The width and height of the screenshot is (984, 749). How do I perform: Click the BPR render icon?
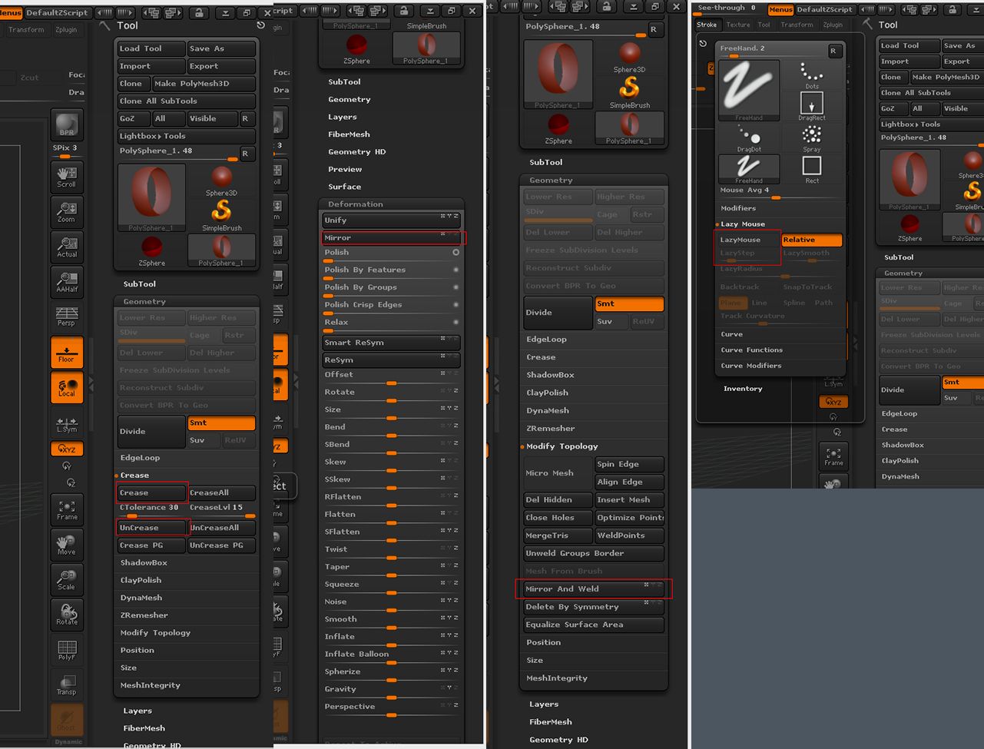tap(67, 125)
